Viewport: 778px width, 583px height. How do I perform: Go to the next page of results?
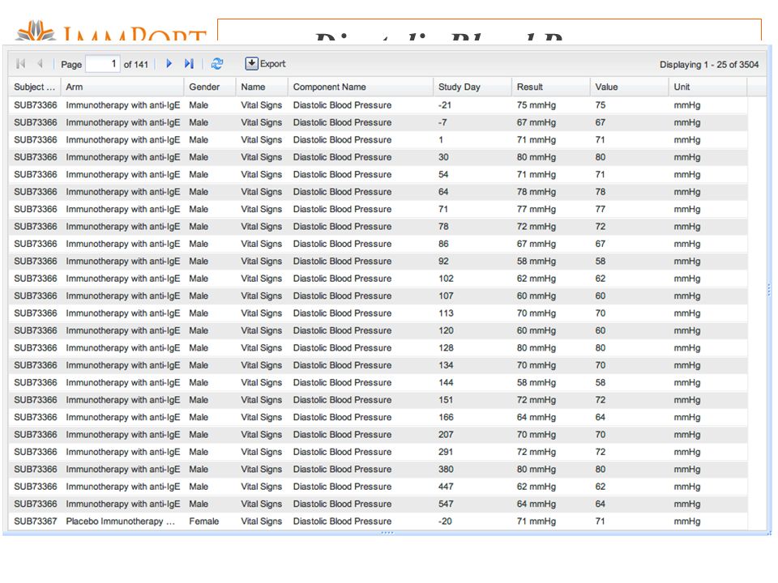(x=169, y=63)
